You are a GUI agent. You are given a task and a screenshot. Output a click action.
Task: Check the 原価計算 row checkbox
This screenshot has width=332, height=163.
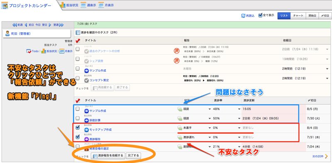[x=78, y=118]
